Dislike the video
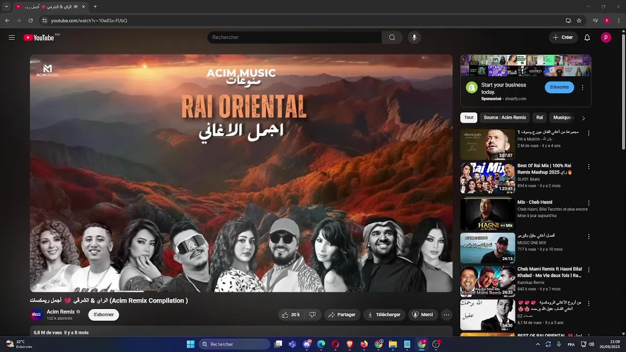 [313, 315]
